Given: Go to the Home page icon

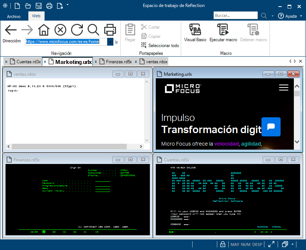Looking at the screenshot, I should click(x=43, y=30).
